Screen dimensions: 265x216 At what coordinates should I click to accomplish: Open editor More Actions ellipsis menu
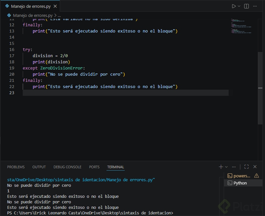click(x=255, y=6)
